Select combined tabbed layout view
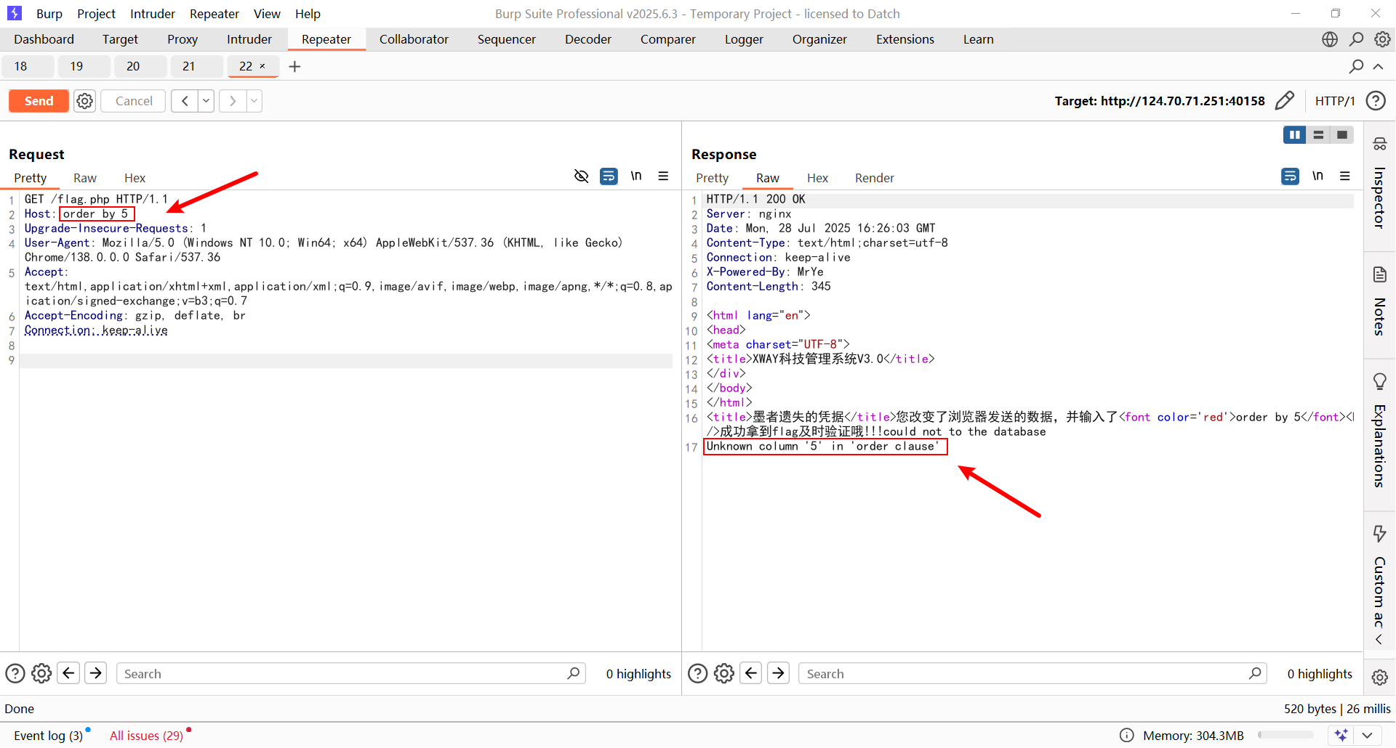 click(1342, 134)
